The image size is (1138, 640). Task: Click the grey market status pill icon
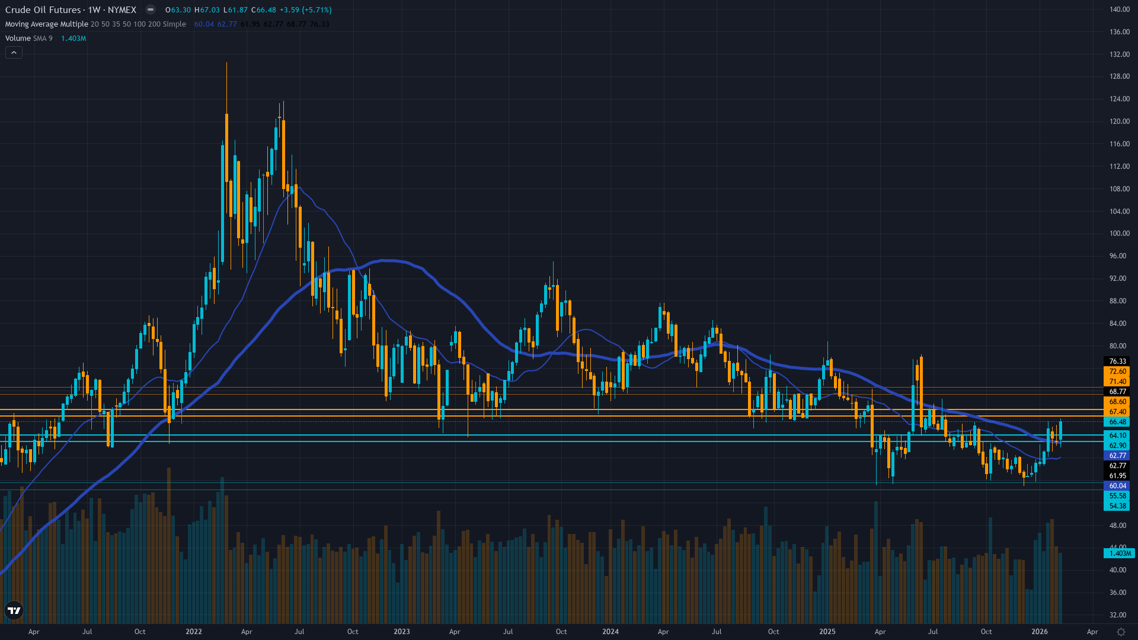click(x=151, y=9)
